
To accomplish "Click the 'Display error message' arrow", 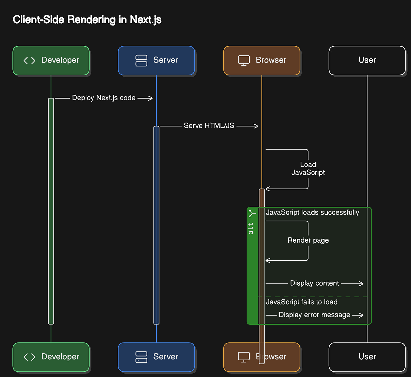I will (315, 315).
